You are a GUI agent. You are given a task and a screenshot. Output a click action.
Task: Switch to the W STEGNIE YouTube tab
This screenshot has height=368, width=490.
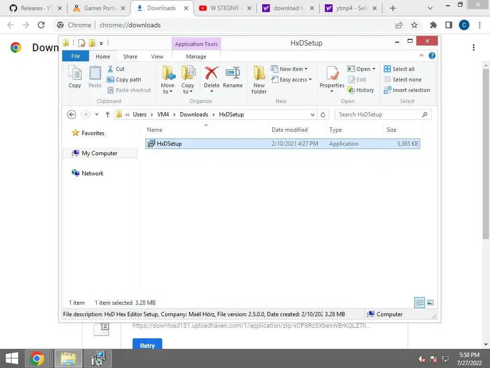[x=225, y=8]
